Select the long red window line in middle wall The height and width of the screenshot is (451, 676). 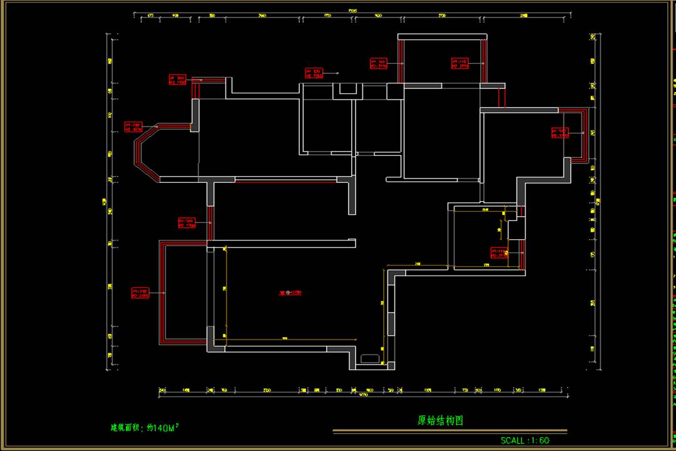[x=286, y=182]
